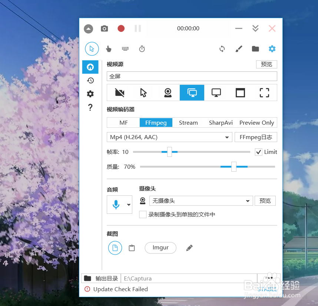Minimize the Captura window
Viewport: 318px width, 306px height.
(239, 28)
